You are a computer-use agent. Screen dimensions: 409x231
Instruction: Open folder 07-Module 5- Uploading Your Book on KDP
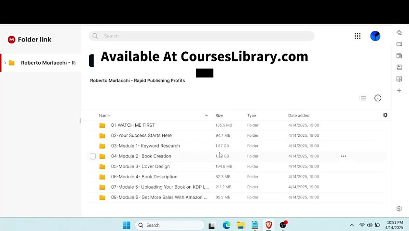[160, 187]
